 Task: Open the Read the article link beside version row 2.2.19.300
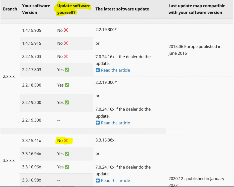click(116, 123)
